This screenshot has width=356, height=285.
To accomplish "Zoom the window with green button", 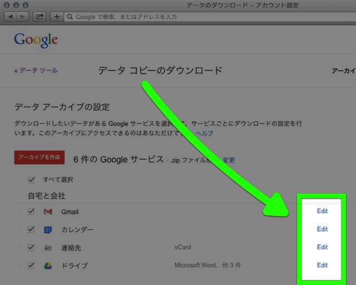I will tap(26, 5).
